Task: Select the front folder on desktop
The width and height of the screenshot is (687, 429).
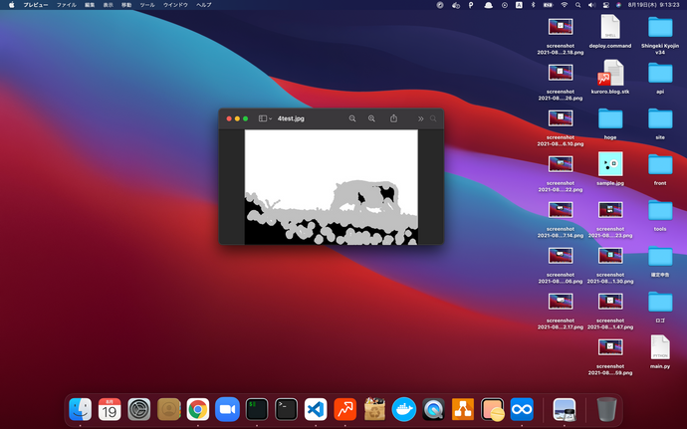Action: point(660,169)
